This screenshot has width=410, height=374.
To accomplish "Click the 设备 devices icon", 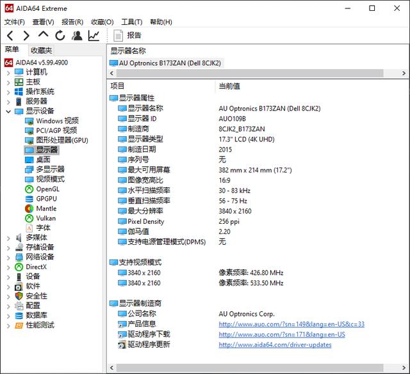I will [19, 277].
